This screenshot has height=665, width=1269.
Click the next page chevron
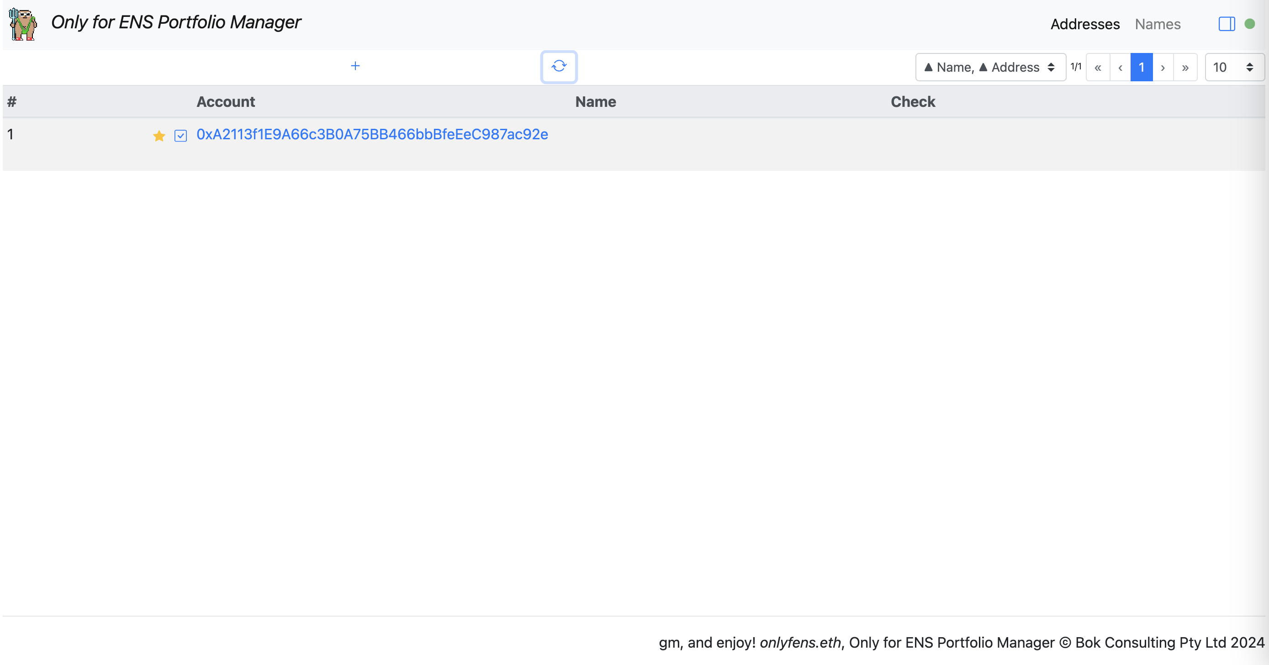click(1163, 68)
